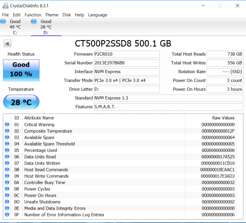Select the Percentage Used attribute name
The height and width of the screenshot is (223, 246).
click(x=41, y=150)
